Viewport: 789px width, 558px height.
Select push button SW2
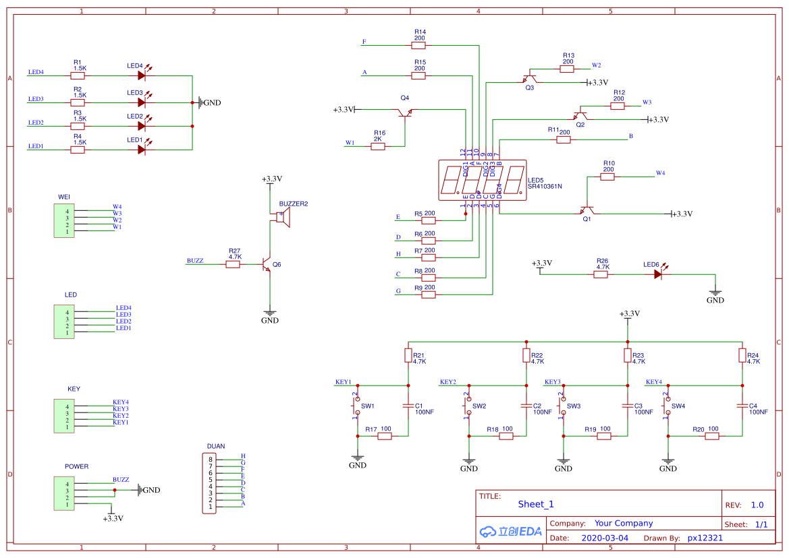coord(468,407)
